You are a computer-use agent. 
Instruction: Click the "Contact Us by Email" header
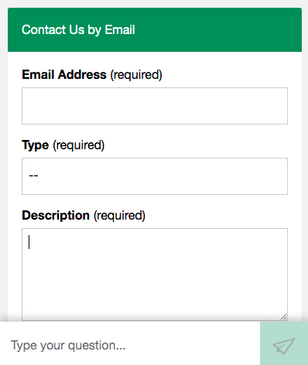(x=78, y=29)
